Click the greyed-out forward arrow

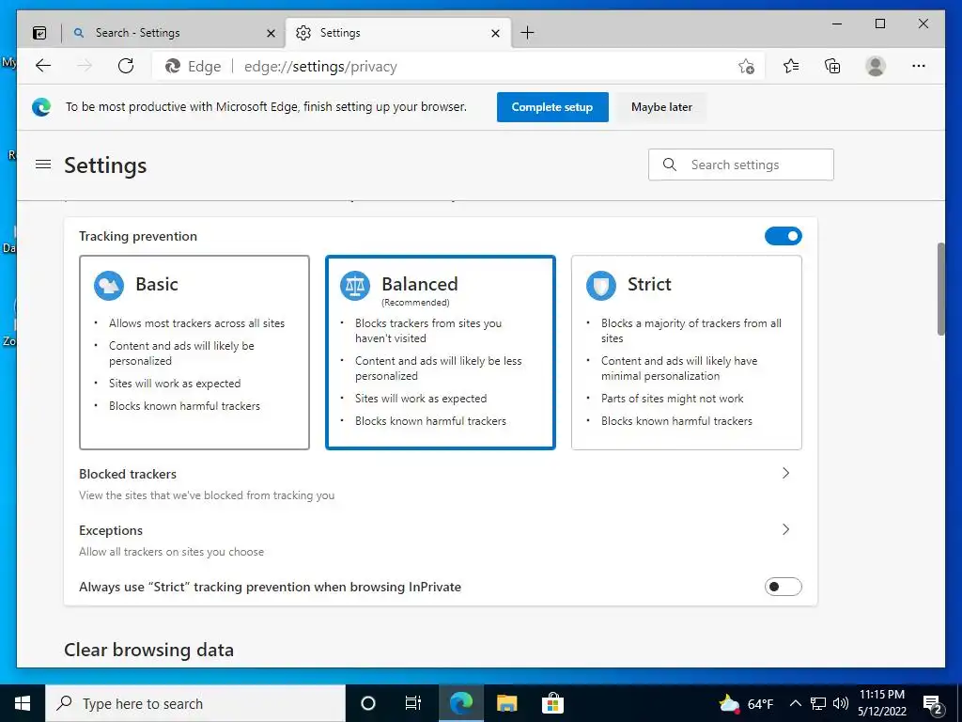point(85,66)
